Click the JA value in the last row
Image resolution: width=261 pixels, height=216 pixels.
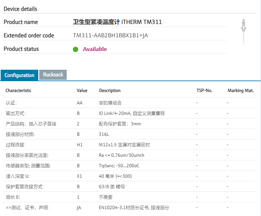tap(79, 208)
